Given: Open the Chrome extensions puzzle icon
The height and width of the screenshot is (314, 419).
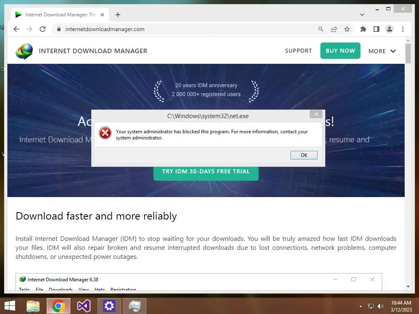Looking at the screenshot, I should 363,29.
